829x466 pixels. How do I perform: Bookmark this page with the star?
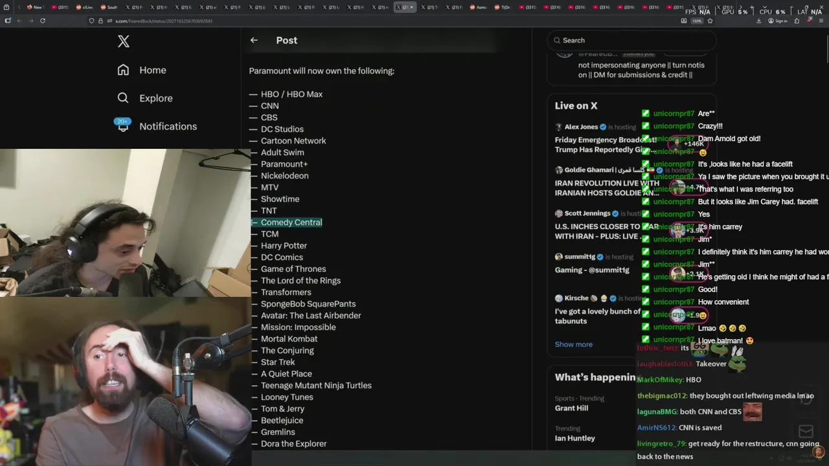710,21
